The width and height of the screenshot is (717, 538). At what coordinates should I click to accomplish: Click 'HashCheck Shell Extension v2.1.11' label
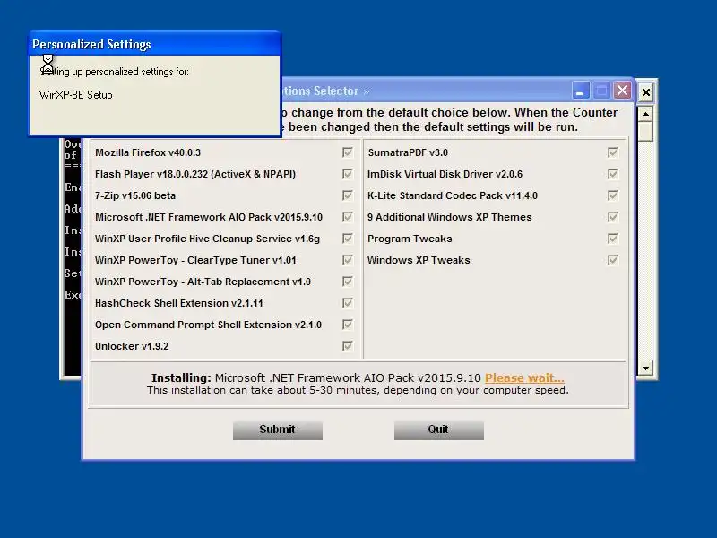pos(178,303)
